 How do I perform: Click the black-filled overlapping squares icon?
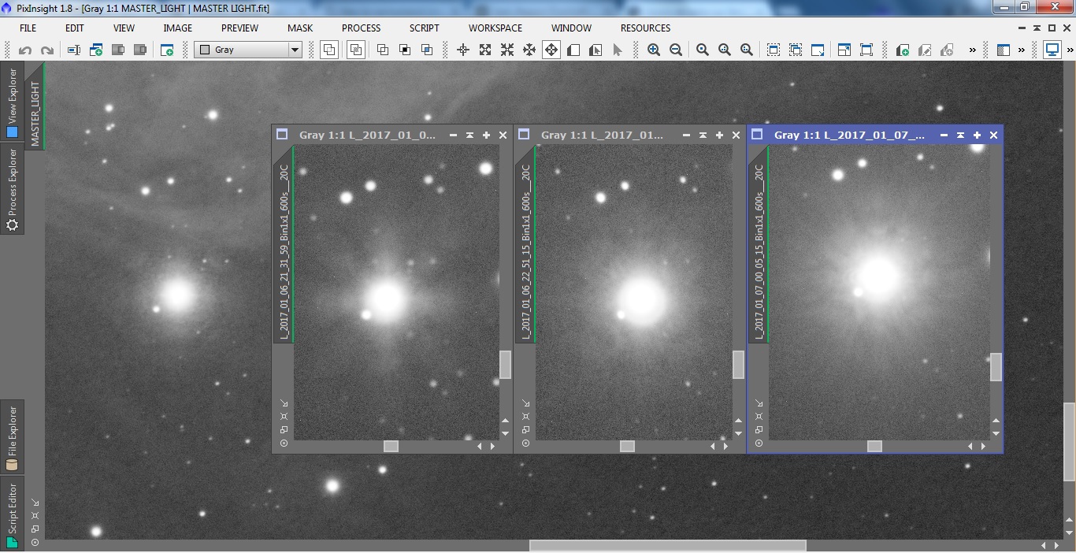click(405, 50)
